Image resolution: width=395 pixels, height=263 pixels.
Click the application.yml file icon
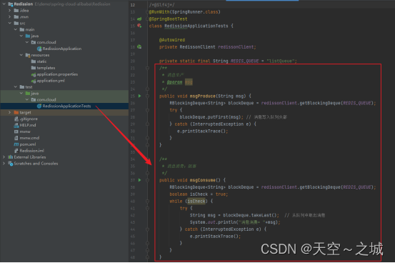click(x=34, y=81)
